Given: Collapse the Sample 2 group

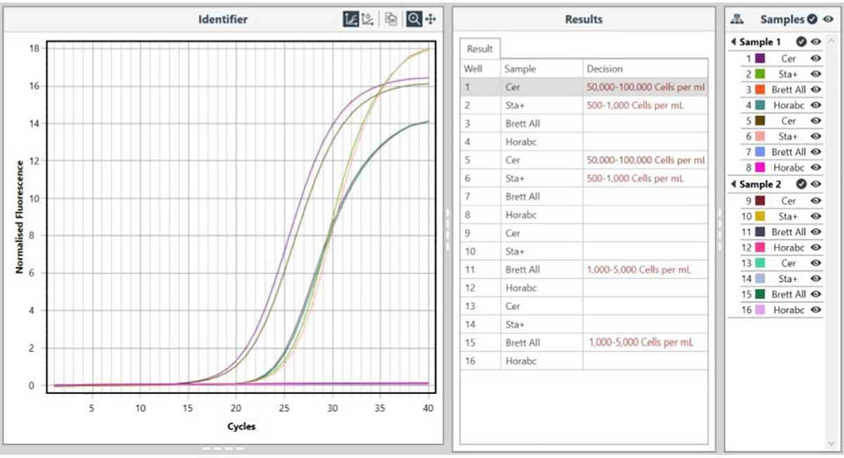Looking at the screenshot, I should (734, 184).
